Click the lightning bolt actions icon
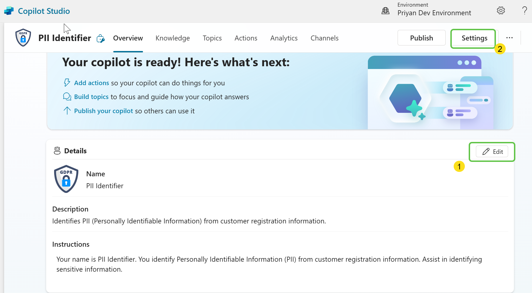This screenshot has height=293, width=532. click(x=67, y=83)
